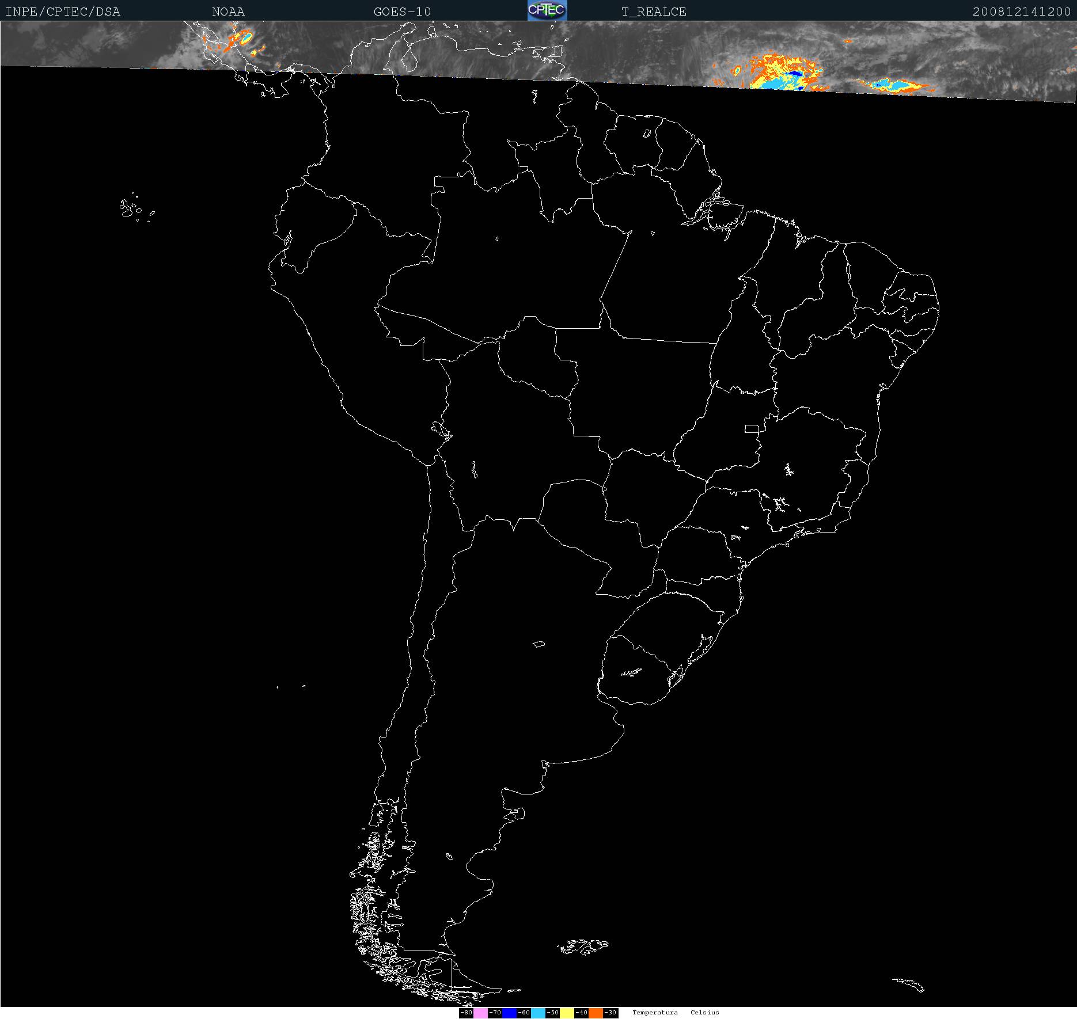Click the Celsius unit label
Viewport: 1077px width, 1019px height.
point(705,1013)
